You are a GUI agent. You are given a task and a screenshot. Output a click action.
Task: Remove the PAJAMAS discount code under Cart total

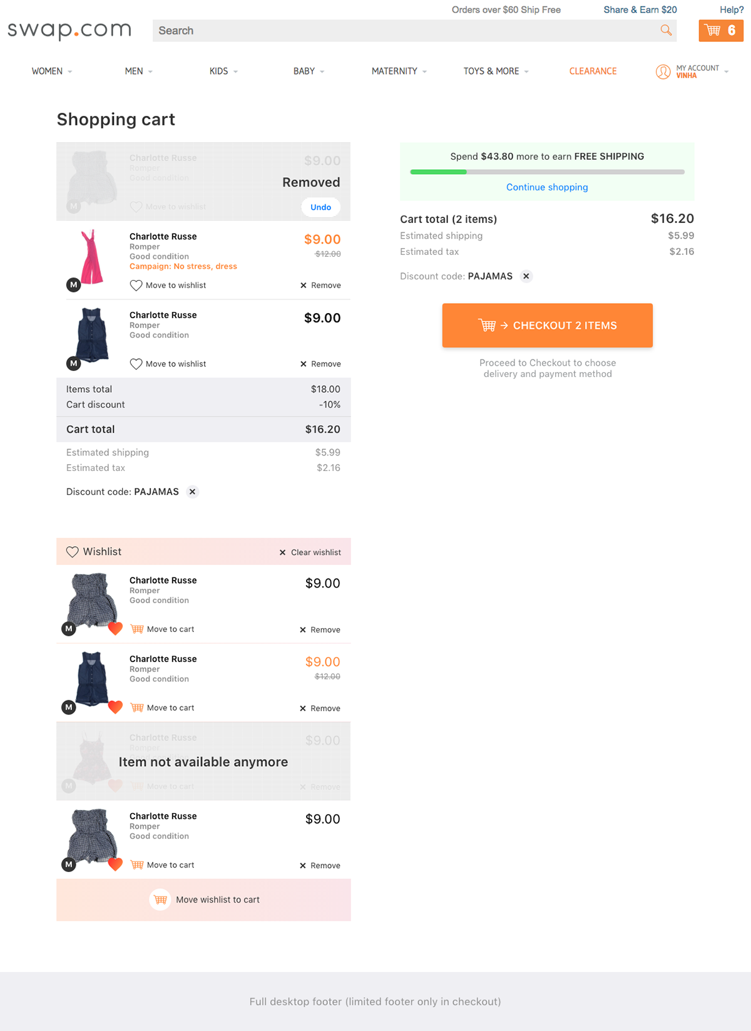click(x=526, y=276)
